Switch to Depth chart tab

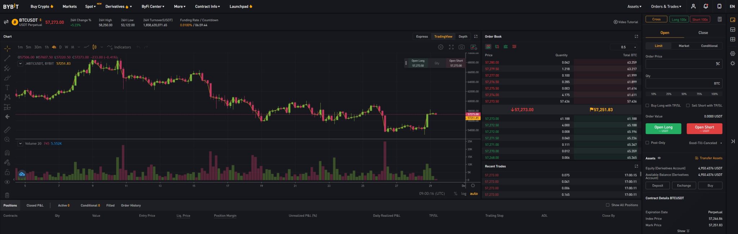[x=463, y=36]
